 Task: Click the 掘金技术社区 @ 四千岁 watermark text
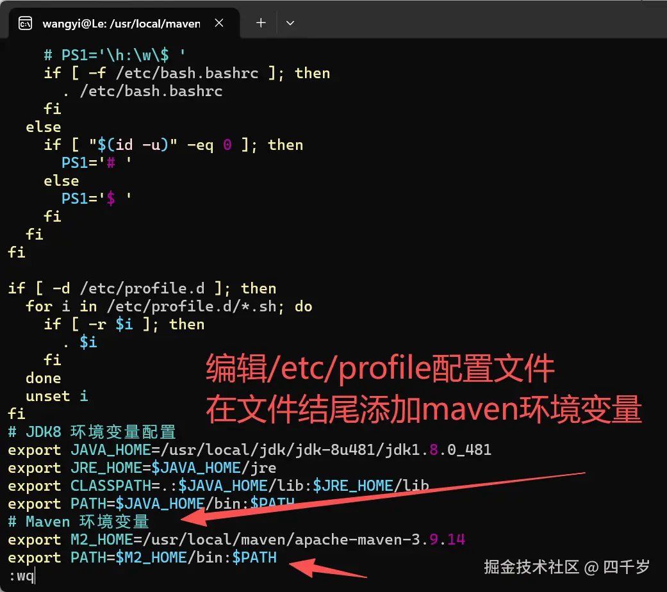(x=566, y=562)
